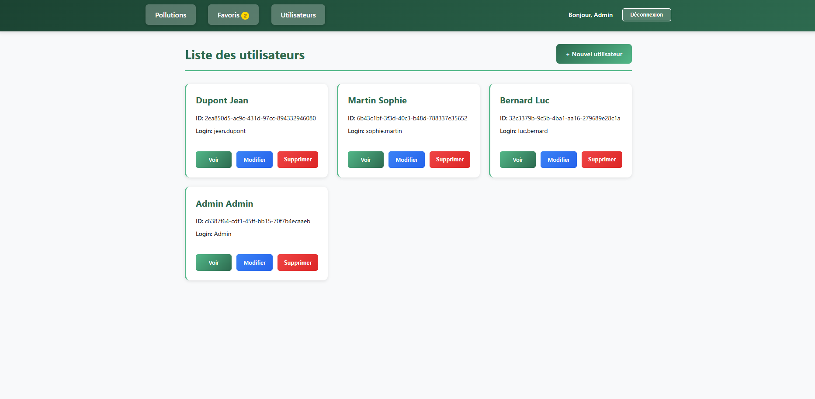Open Voir for Bernard Luc
815x399 pixels.
coord(518,160)
